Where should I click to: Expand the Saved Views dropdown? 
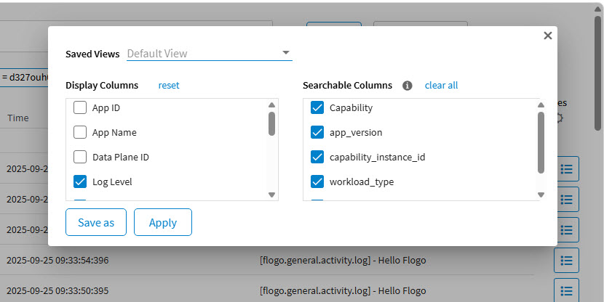286,53
